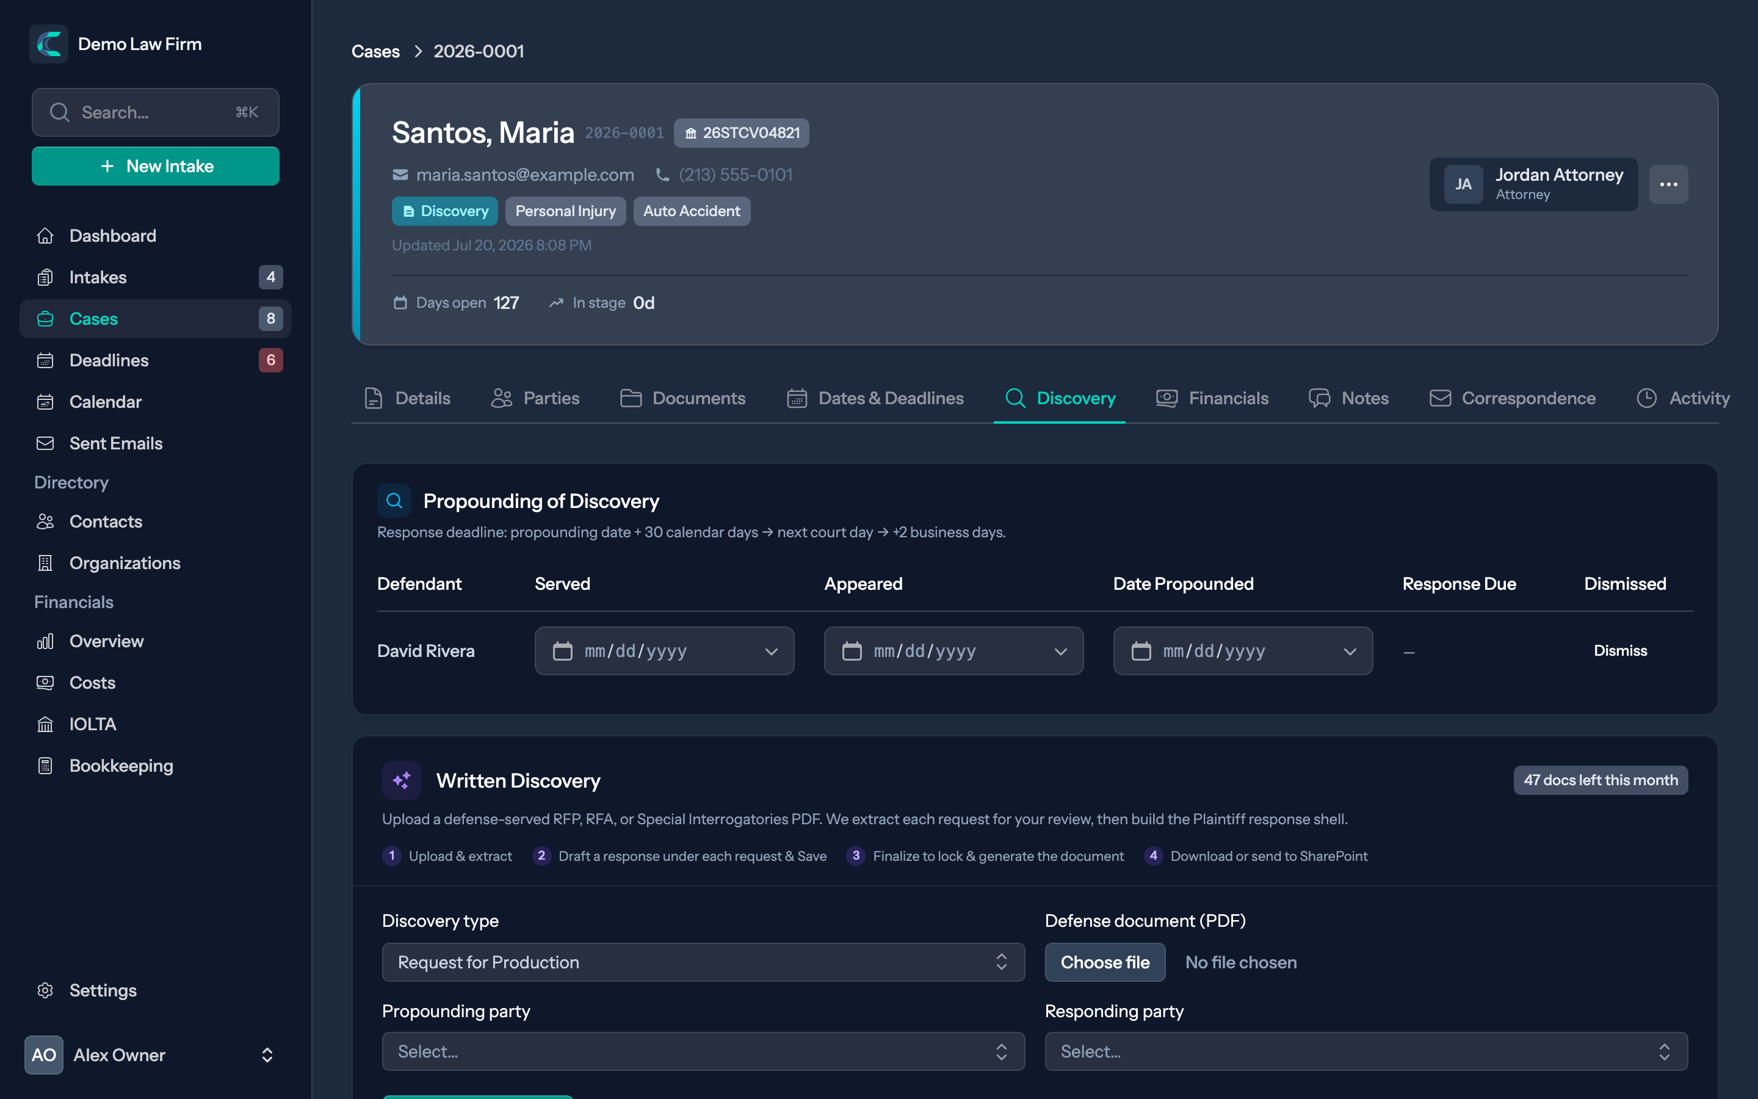The height and width of the screenshot is (1099, 1758).
Task: Click the 47 docs left this month badge
Action: coord(1601,781)
